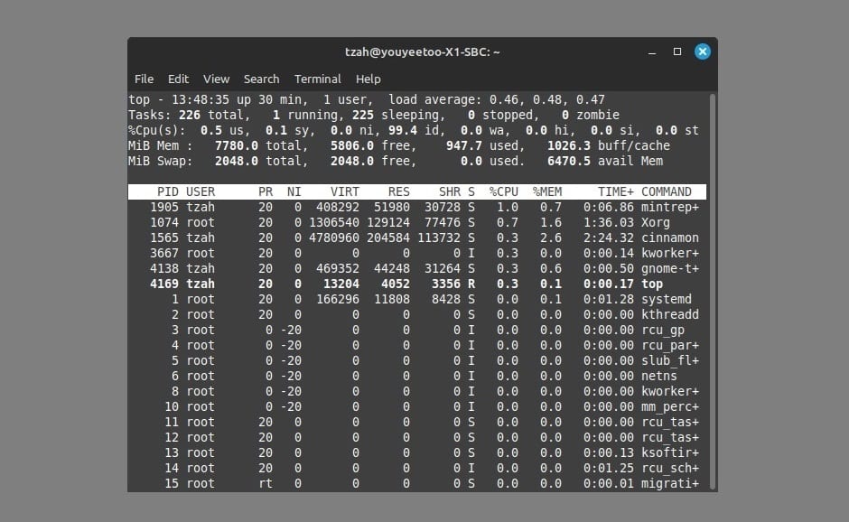Open the Terminal menu

click(x=317, y=79)
